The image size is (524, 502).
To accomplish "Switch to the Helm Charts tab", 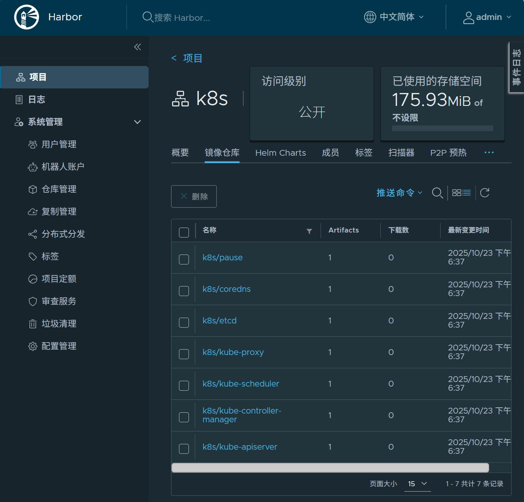I will [281, 153].
